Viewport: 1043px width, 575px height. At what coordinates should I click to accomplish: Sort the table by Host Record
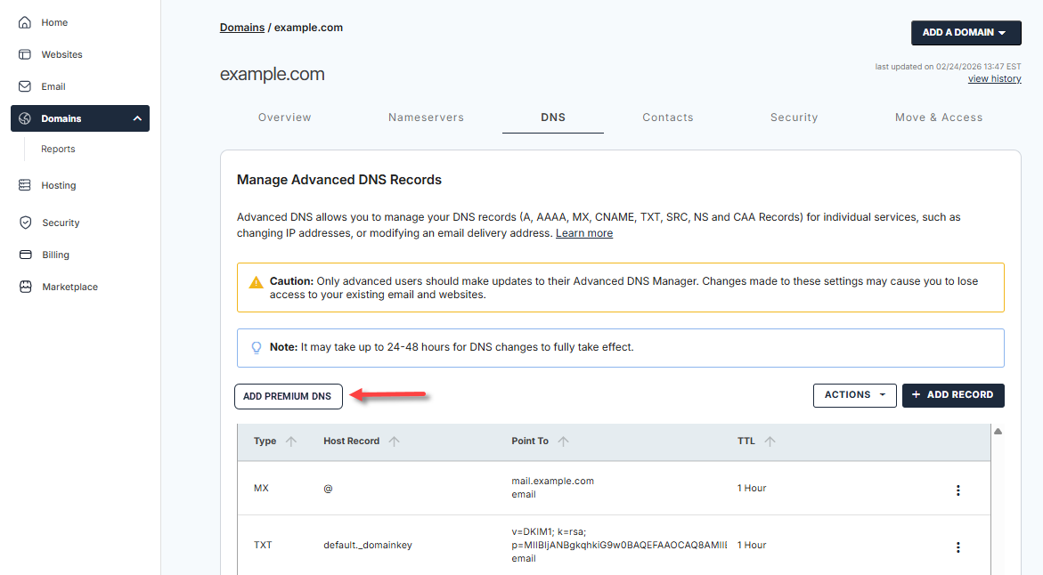[392, 441]
